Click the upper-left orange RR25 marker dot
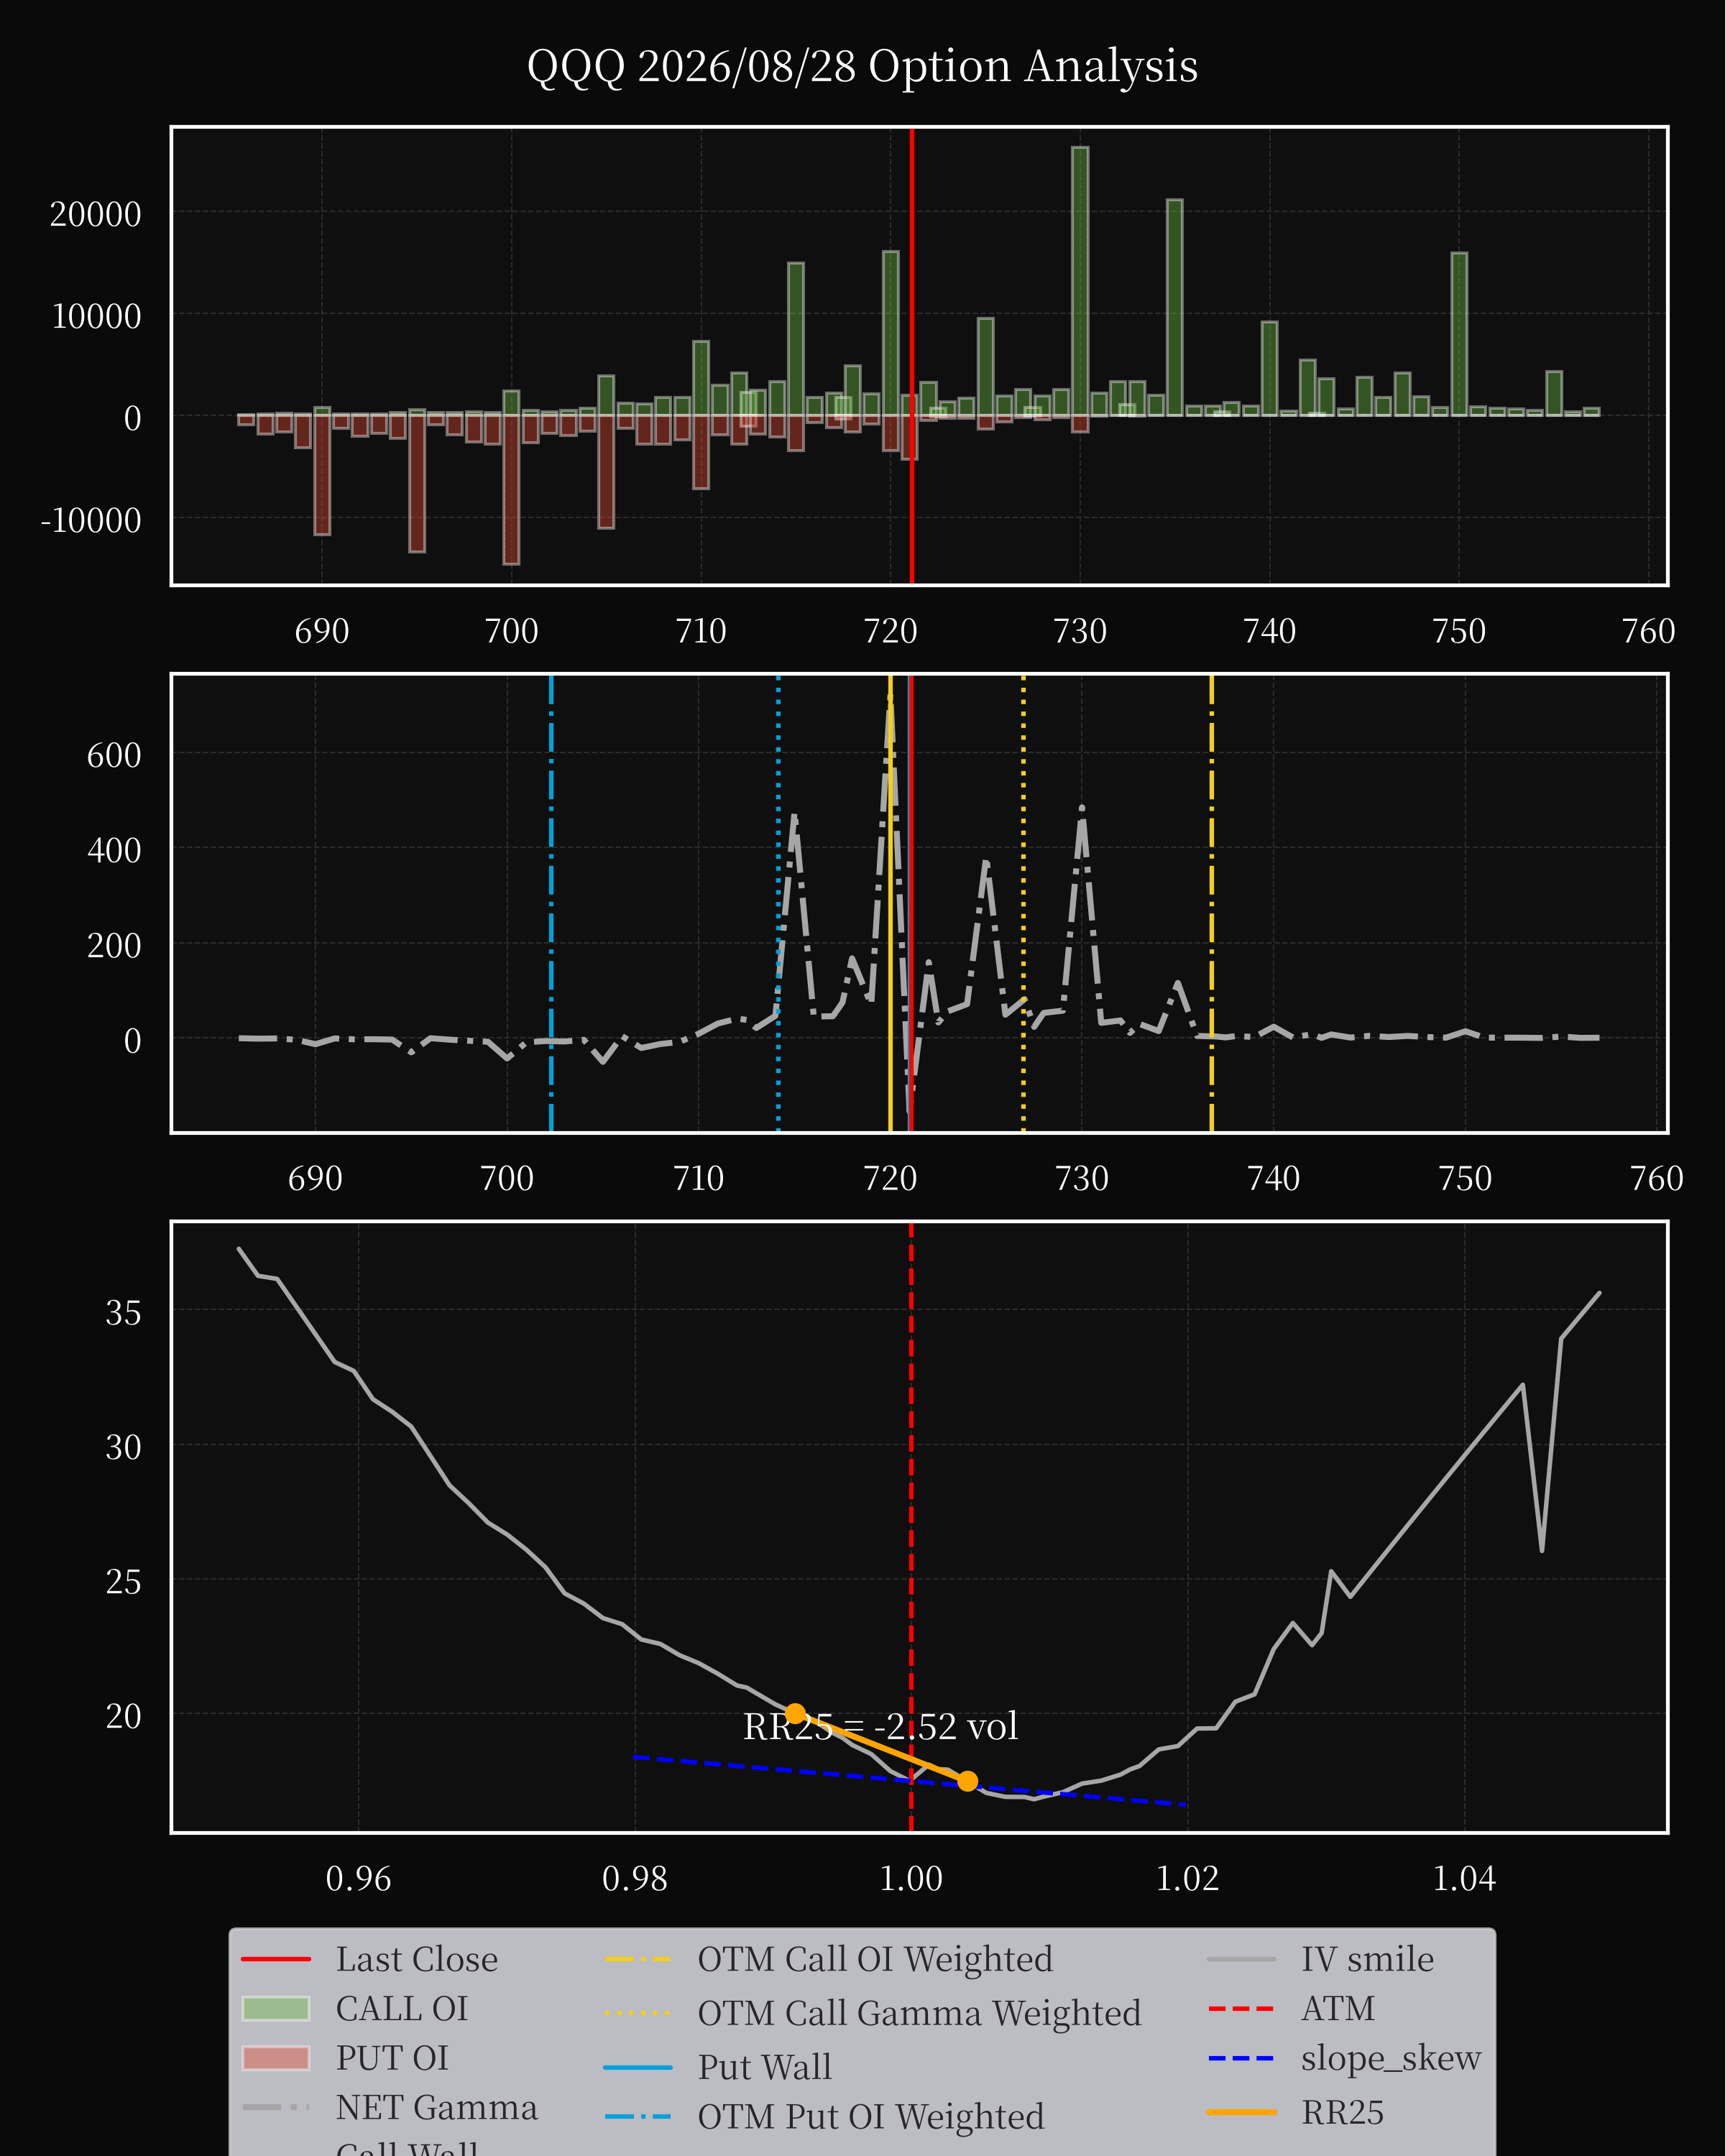This screenshot has height=2156, width=1725. (795, 1713)
